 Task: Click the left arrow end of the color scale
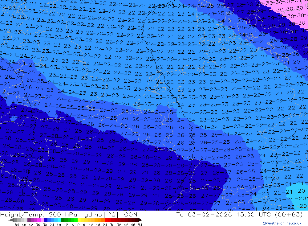pyautogui.click(x=11, y=220)
